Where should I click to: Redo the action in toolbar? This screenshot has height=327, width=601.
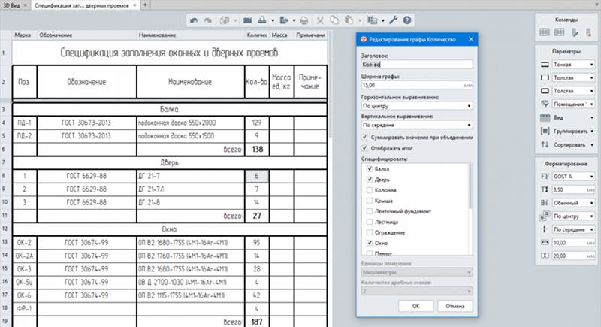(208, 20)
